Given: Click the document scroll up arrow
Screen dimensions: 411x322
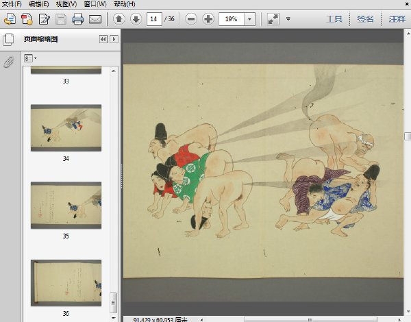Looking at the screenshot, I should (x=408, y=34).
